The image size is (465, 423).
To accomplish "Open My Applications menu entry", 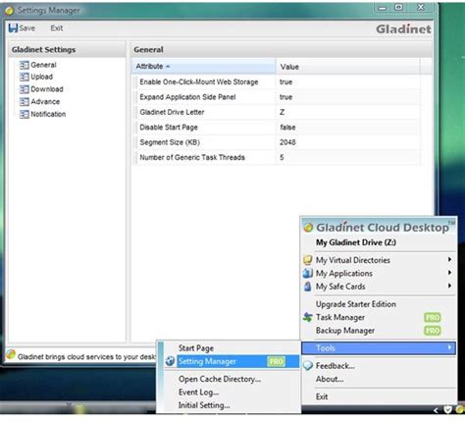I will pos(379,273).
